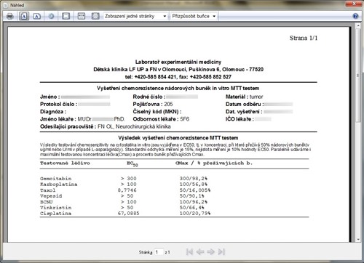Select the portrait orientation icon
Image resolution: width=364 pixels, height=263 pixels.
(24, 16)
